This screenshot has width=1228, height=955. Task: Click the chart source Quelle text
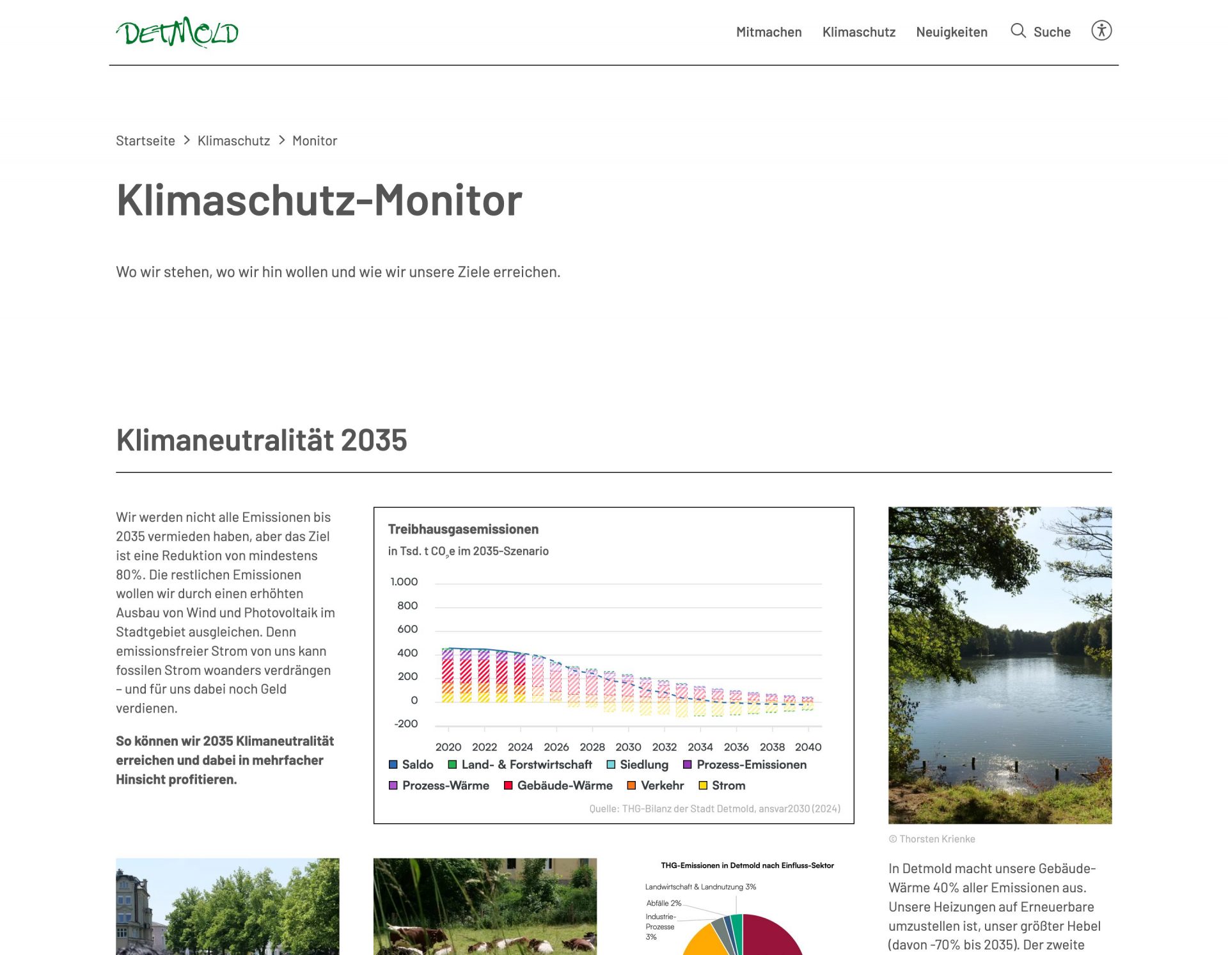tap(714, 809)
